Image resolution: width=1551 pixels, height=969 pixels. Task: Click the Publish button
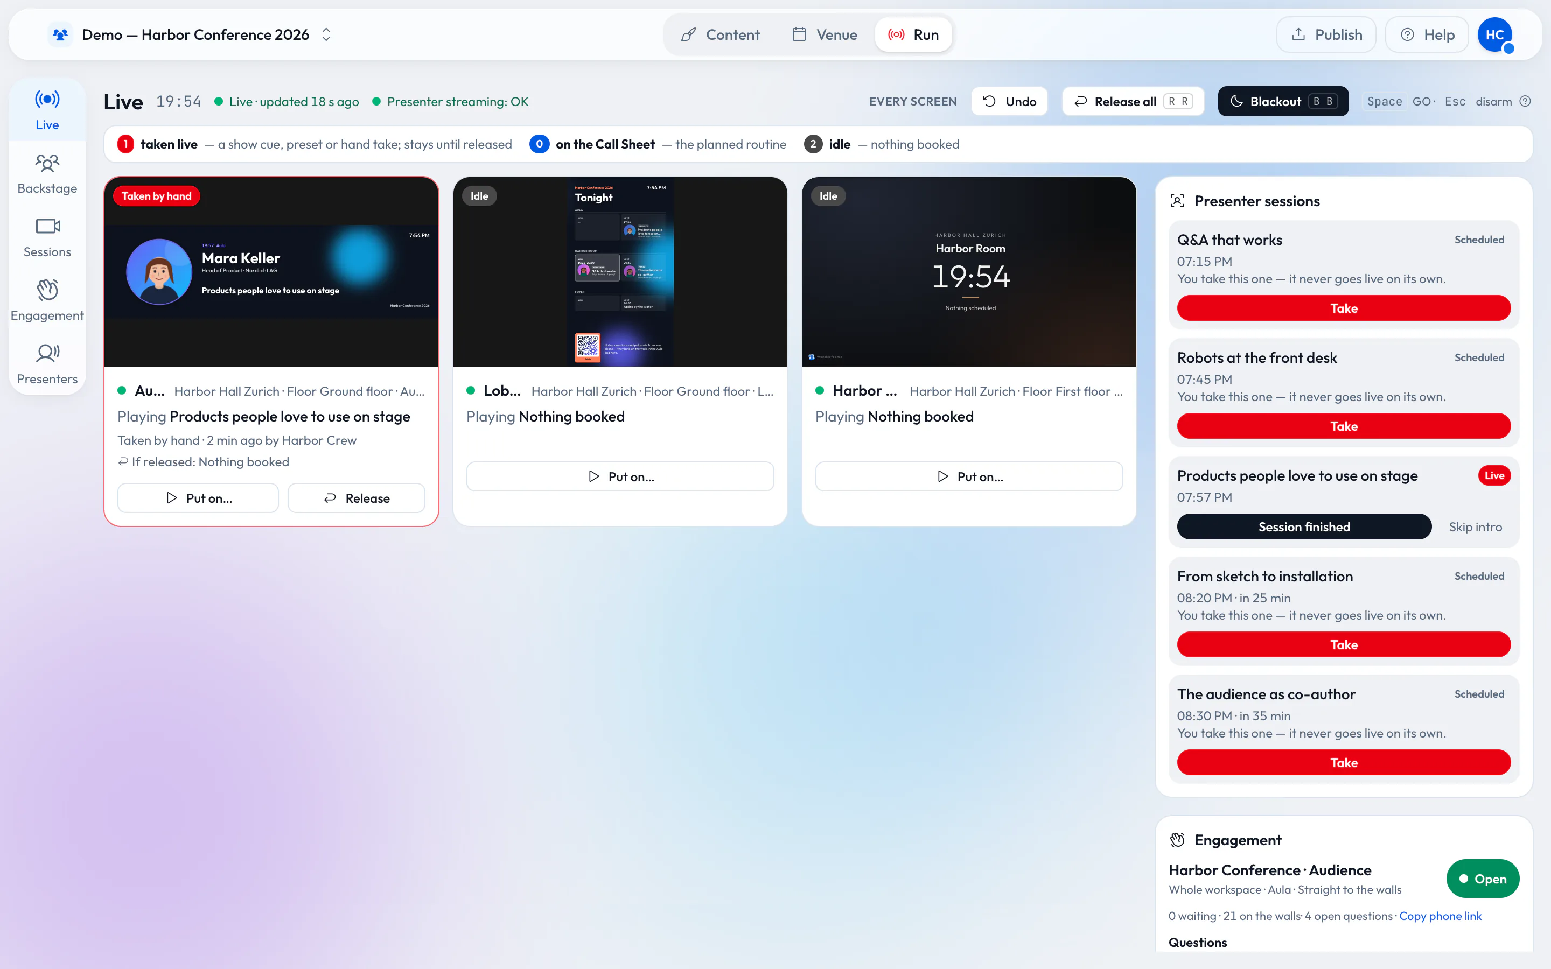[1326, 34]
